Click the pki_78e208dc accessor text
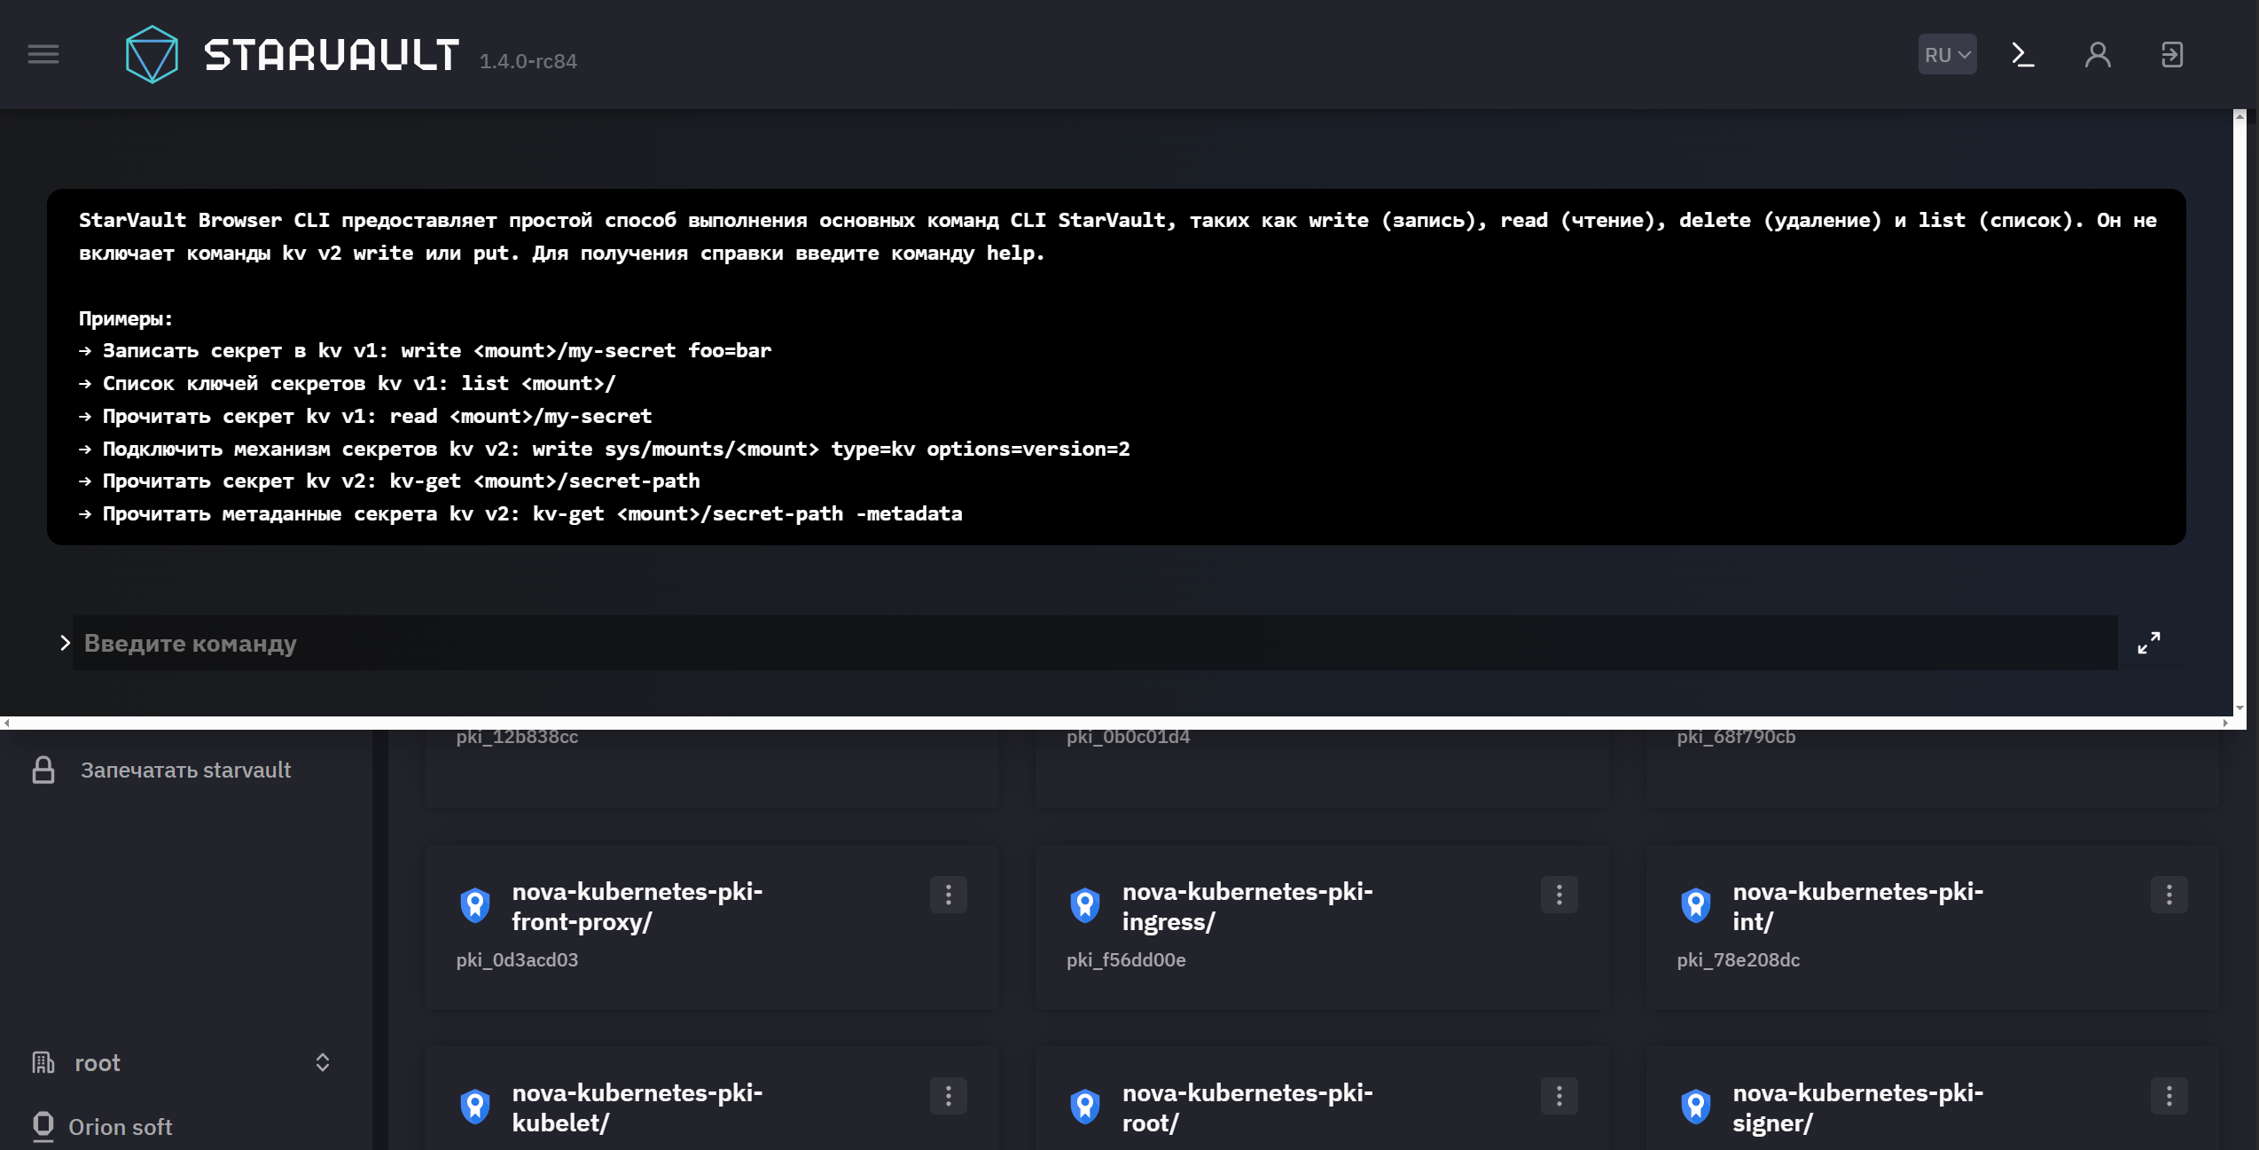This screenshot has height=1150, width=2259. click(x=1738, y=959)
